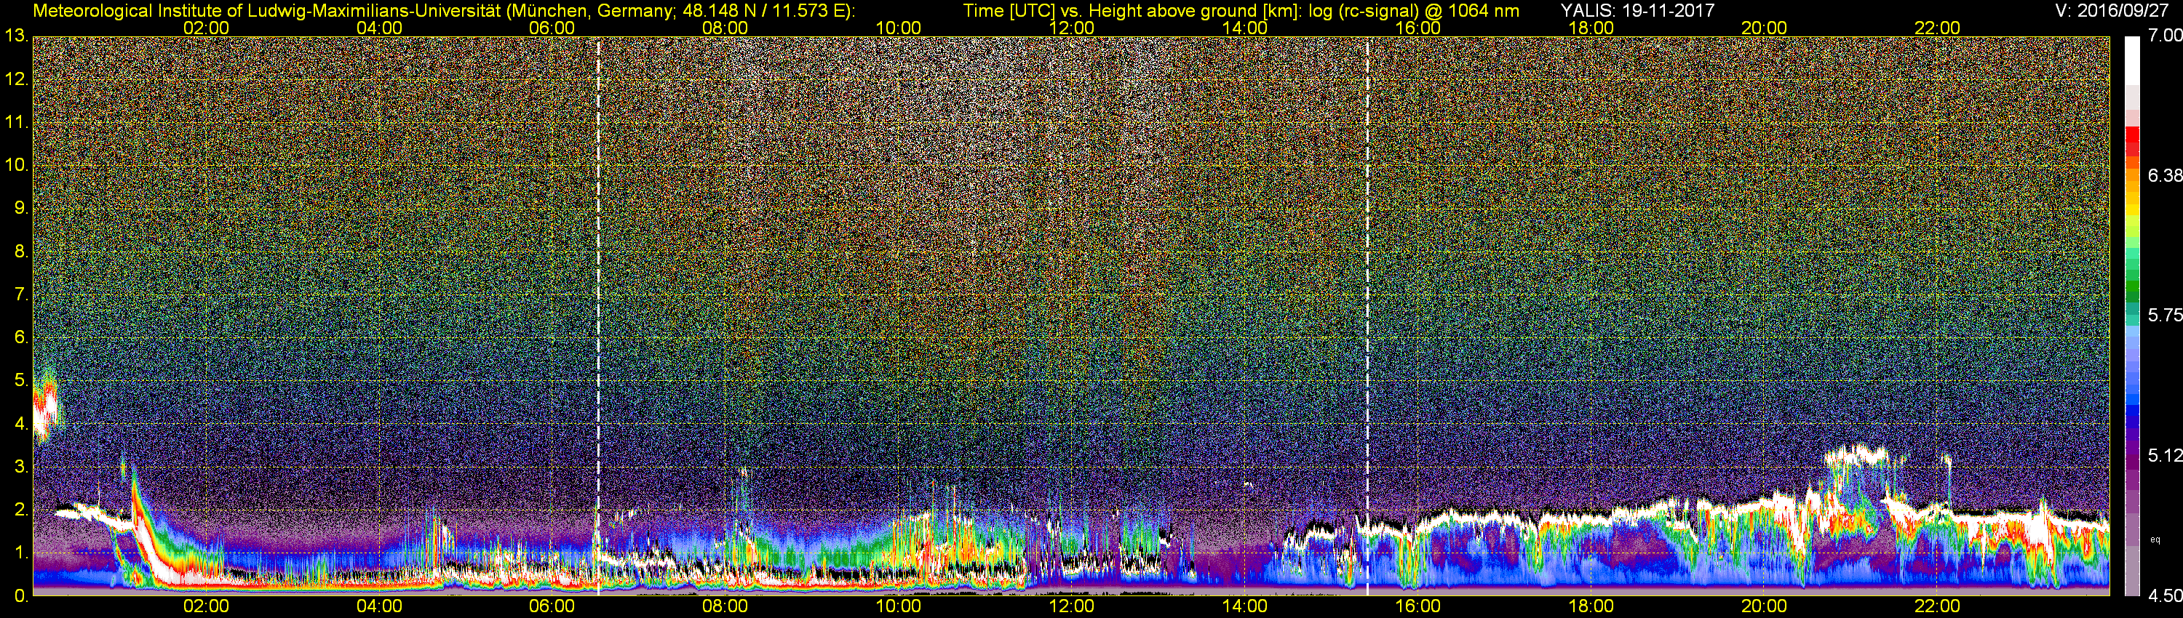Click the 14:00 label on the top time axis

pos(1244,28)
